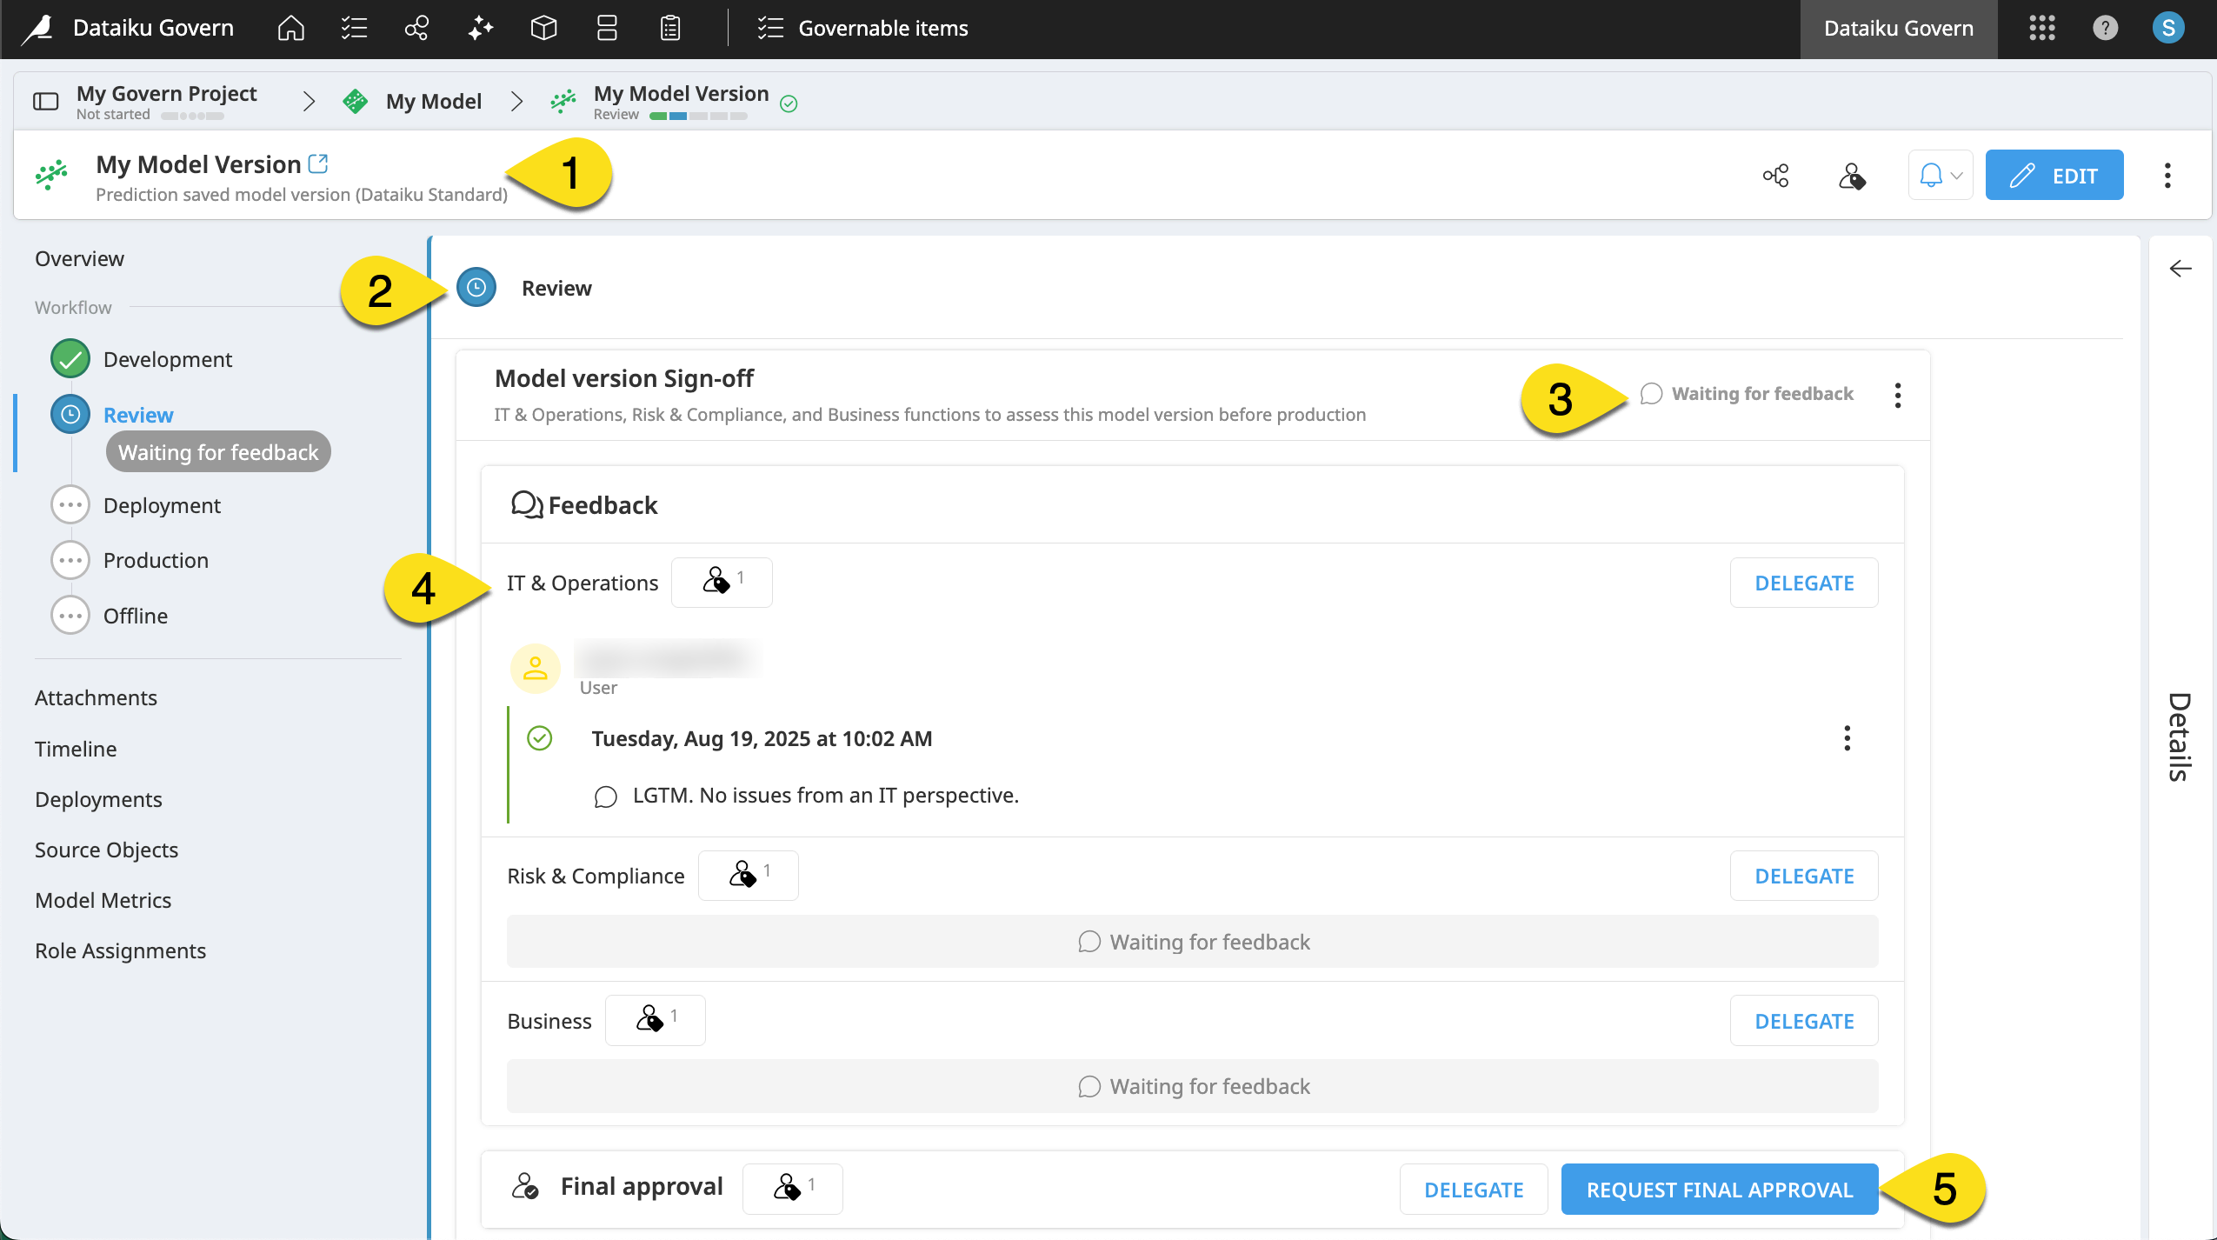Click the Review progress bar in breadcrumb
The height and width of the screenshot is (1240, 2217).
click(696, 114)
